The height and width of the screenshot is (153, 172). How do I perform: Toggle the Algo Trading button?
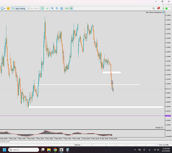click(19, 9)
